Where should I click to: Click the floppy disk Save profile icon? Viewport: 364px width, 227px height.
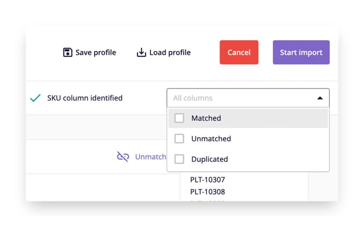pyautogui.click(x=67, y=52)
